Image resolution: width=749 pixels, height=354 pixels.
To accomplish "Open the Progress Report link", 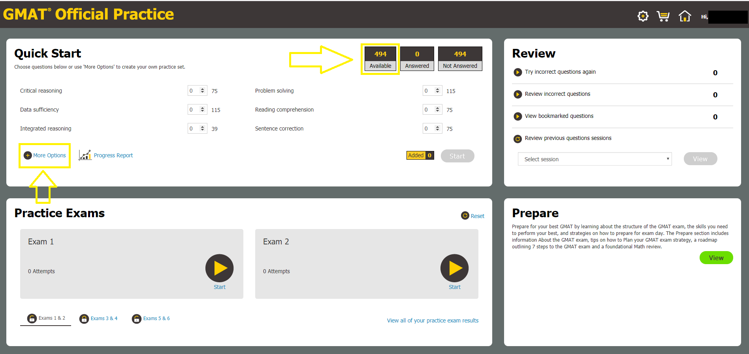I will point(113,155).
